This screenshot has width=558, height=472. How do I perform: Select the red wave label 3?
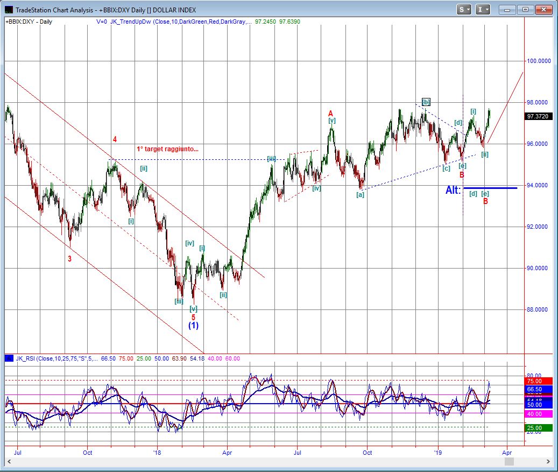coord(70,259)
